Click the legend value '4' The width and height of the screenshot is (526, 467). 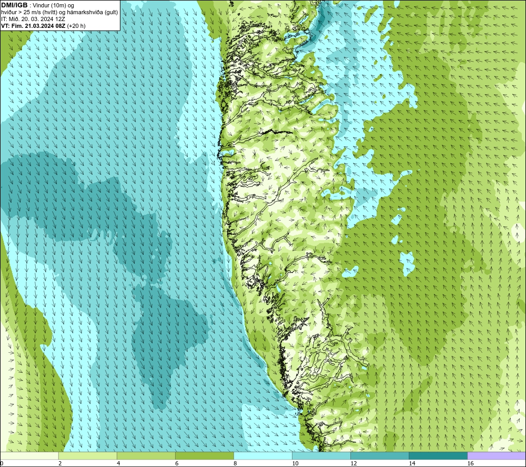point(118,463)
